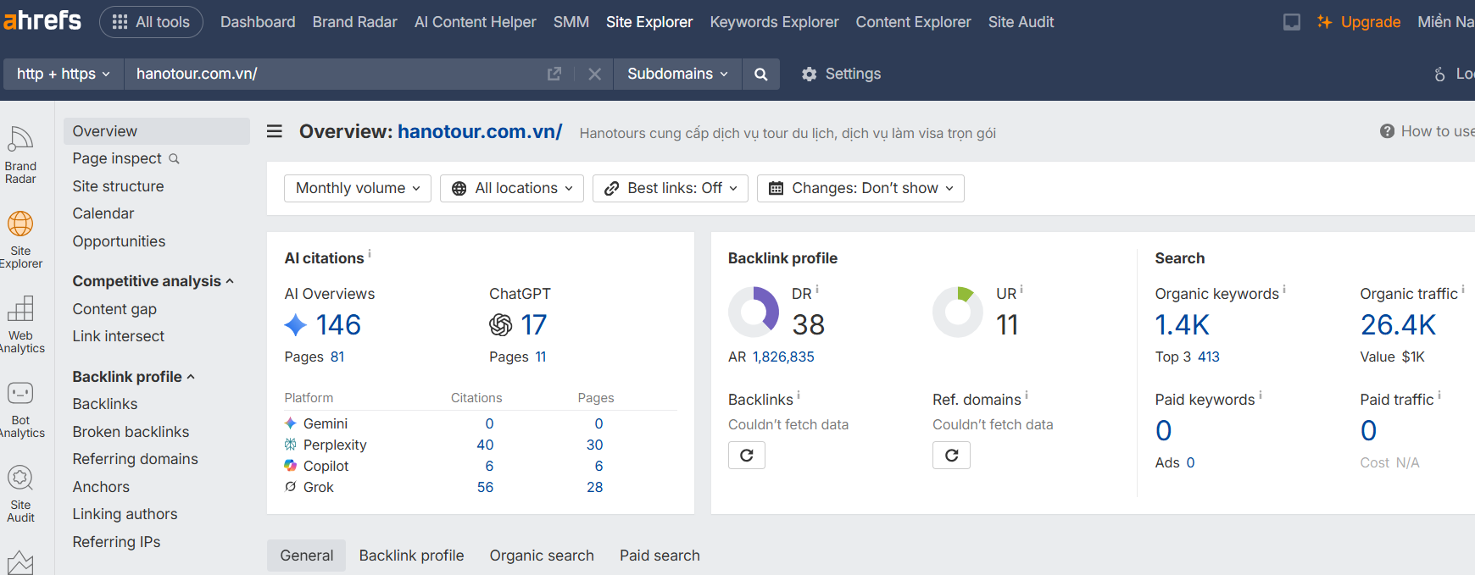
Task: Open SMM in the top menu
Action: [x=571, y=22]
